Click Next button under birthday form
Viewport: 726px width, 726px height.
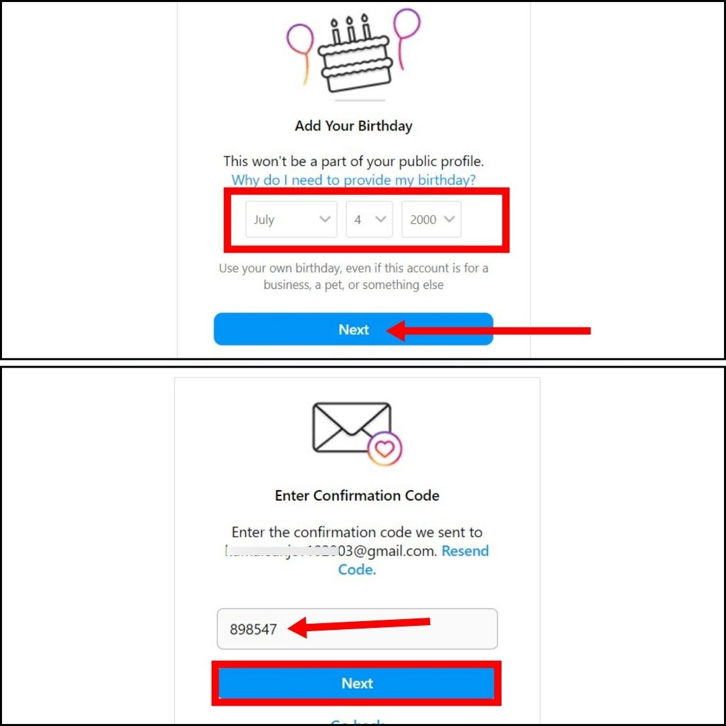click(x=354, y=329)
